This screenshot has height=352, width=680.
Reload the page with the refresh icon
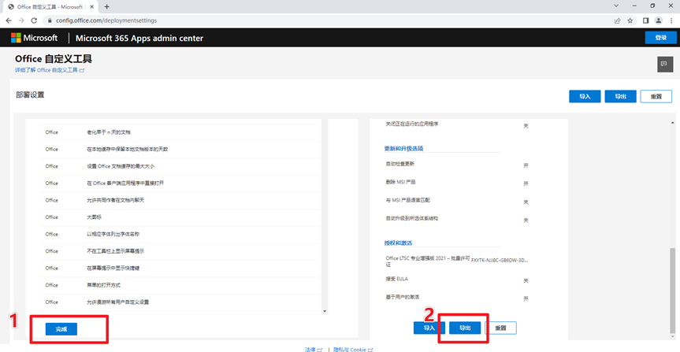pyautogui.click(x=35, y=20)
